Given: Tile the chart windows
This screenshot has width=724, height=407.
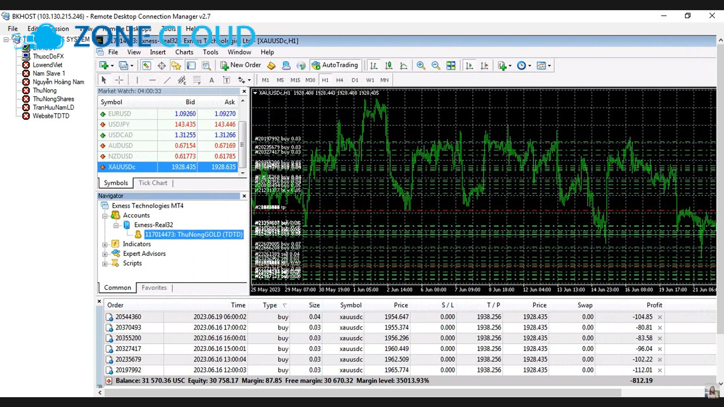Looking at the screenshot, I should coord(451,65).
